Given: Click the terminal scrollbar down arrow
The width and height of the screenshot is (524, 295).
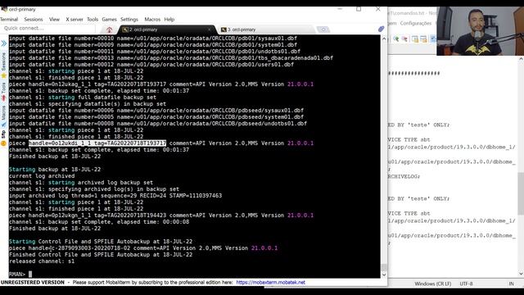Looking at the screenshot, I should point(384,275).
